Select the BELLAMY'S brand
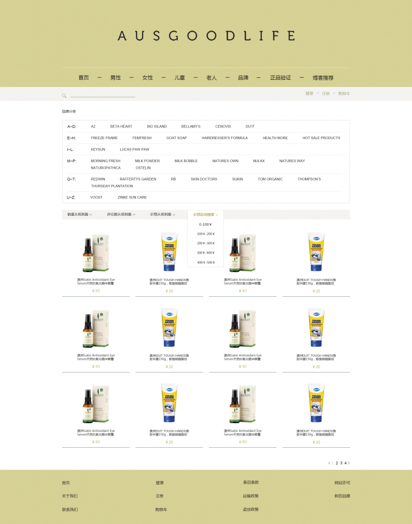The width and height of the screenshot is (412, 524). click(x=191, y=126)
